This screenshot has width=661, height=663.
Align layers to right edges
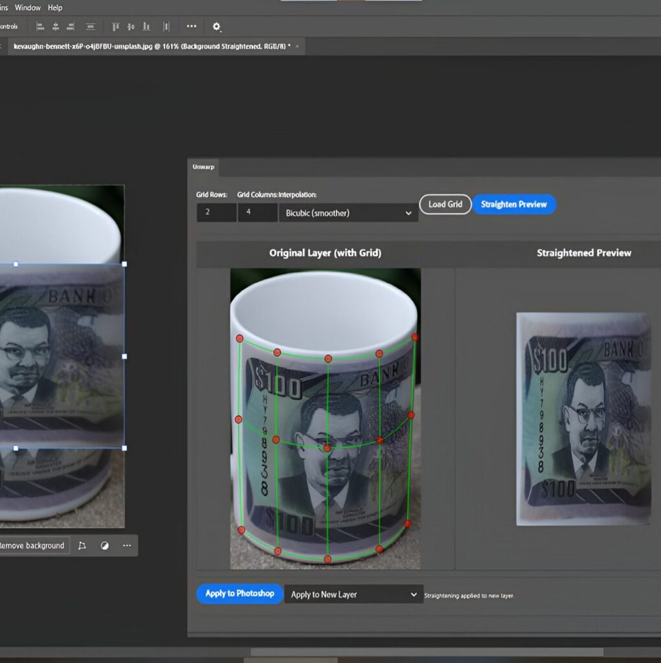coord(71,27)
